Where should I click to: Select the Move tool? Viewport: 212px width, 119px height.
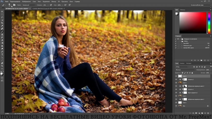pyautogui.click(x=2, y=11)
